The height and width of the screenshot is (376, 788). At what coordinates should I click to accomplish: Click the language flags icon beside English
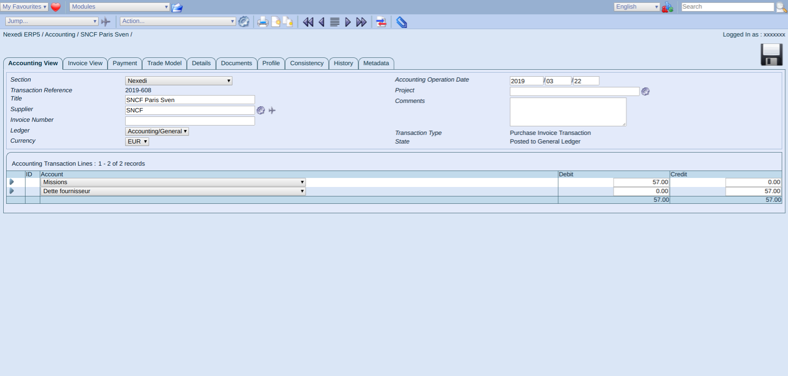(x=668, y=7)
